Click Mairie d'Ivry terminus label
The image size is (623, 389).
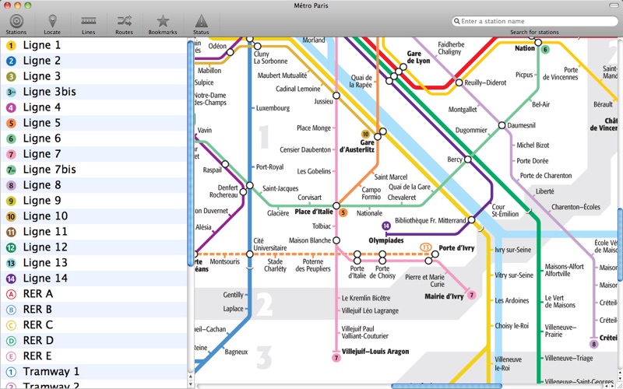coord(444,296)
